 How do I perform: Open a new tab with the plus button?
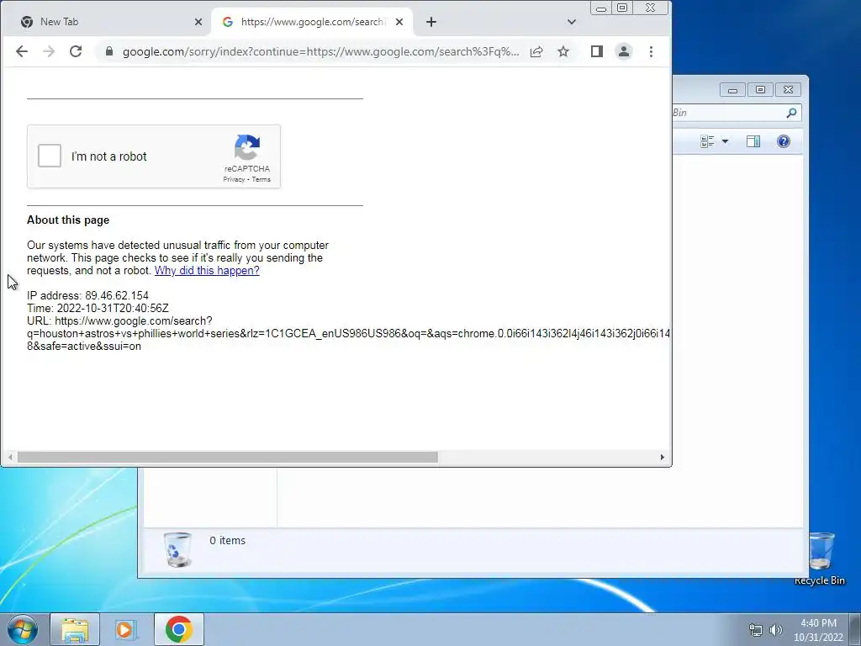click(x=431, y=22)
